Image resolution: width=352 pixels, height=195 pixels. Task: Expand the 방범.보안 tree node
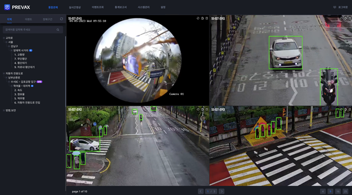tap(4, 110)
